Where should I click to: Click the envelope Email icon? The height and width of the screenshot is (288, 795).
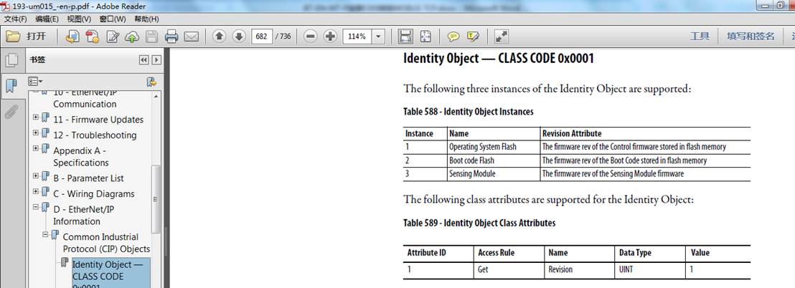click(191, 37)
